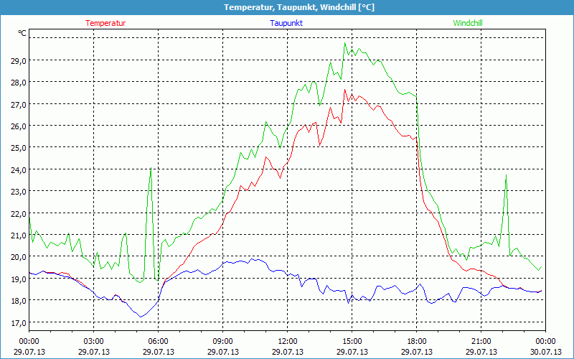This screenshot has height=359, width=574.
Task: Click the 20,0 value on the y-axis
Action: click(17, 257)
